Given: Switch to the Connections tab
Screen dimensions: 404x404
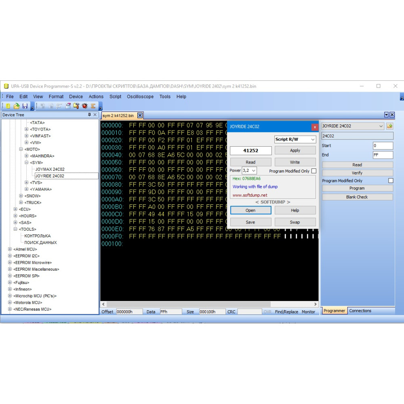Looking at the screenshot, I should 360,310.
